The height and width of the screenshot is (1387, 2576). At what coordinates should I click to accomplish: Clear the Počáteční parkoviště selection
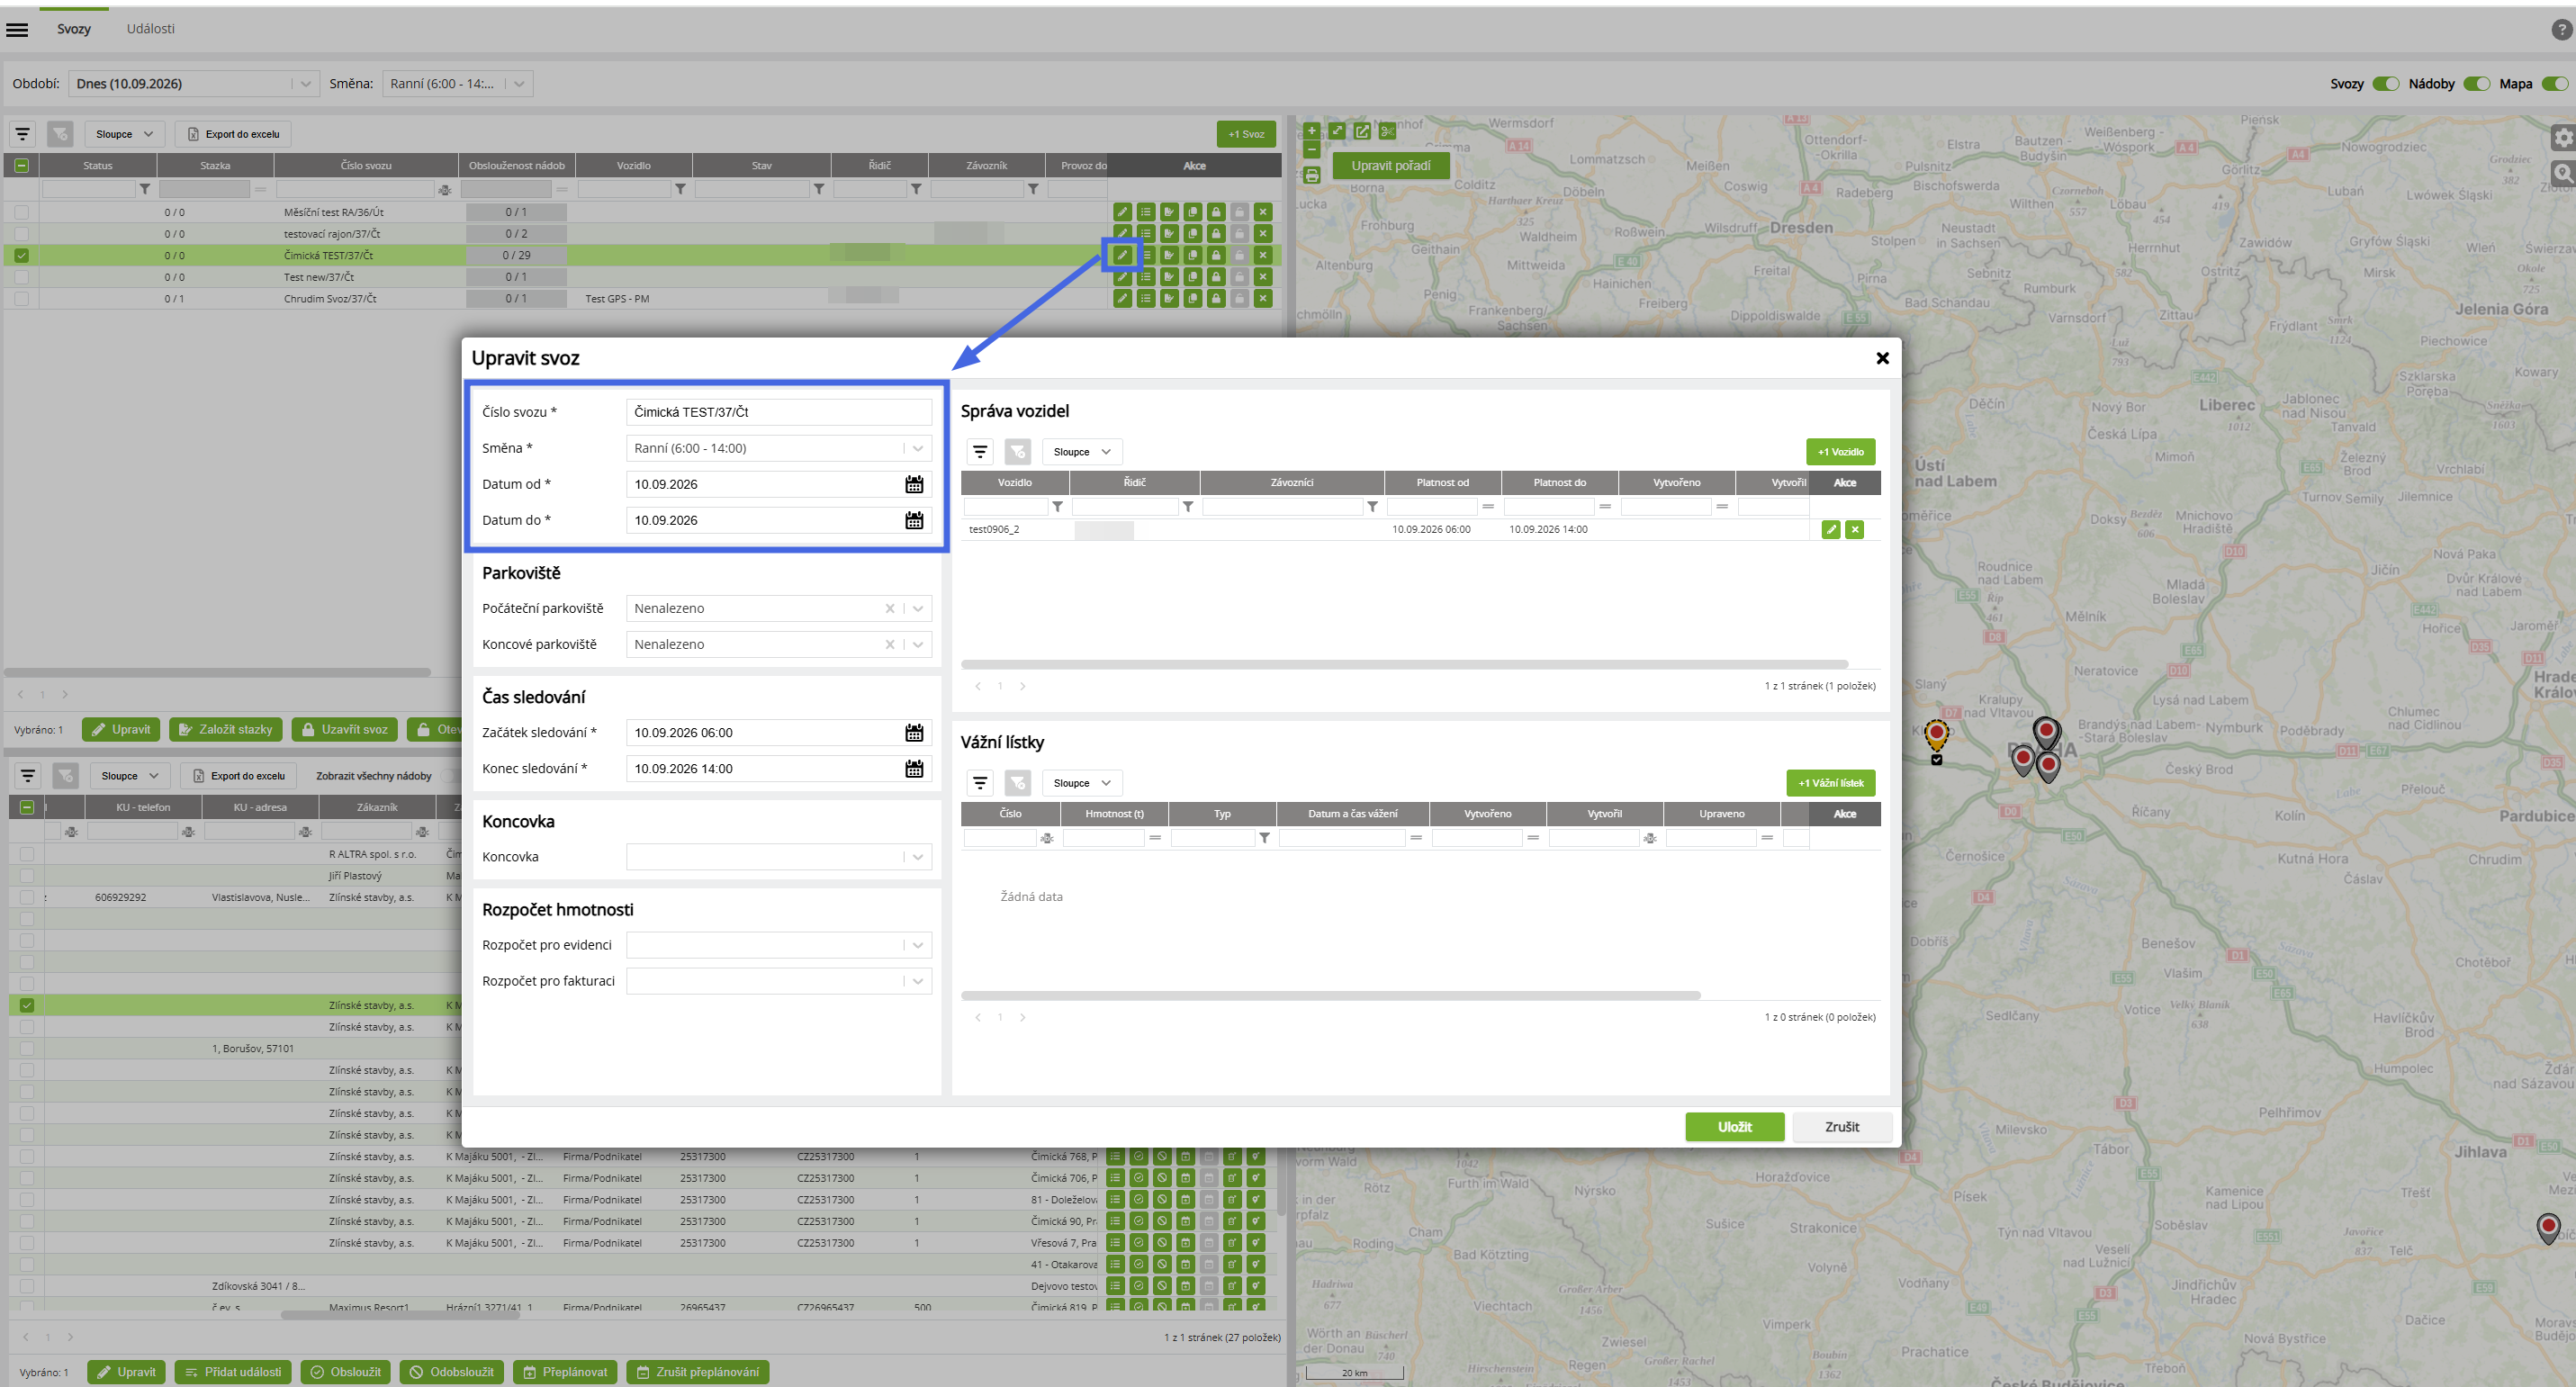coord(890,609)
